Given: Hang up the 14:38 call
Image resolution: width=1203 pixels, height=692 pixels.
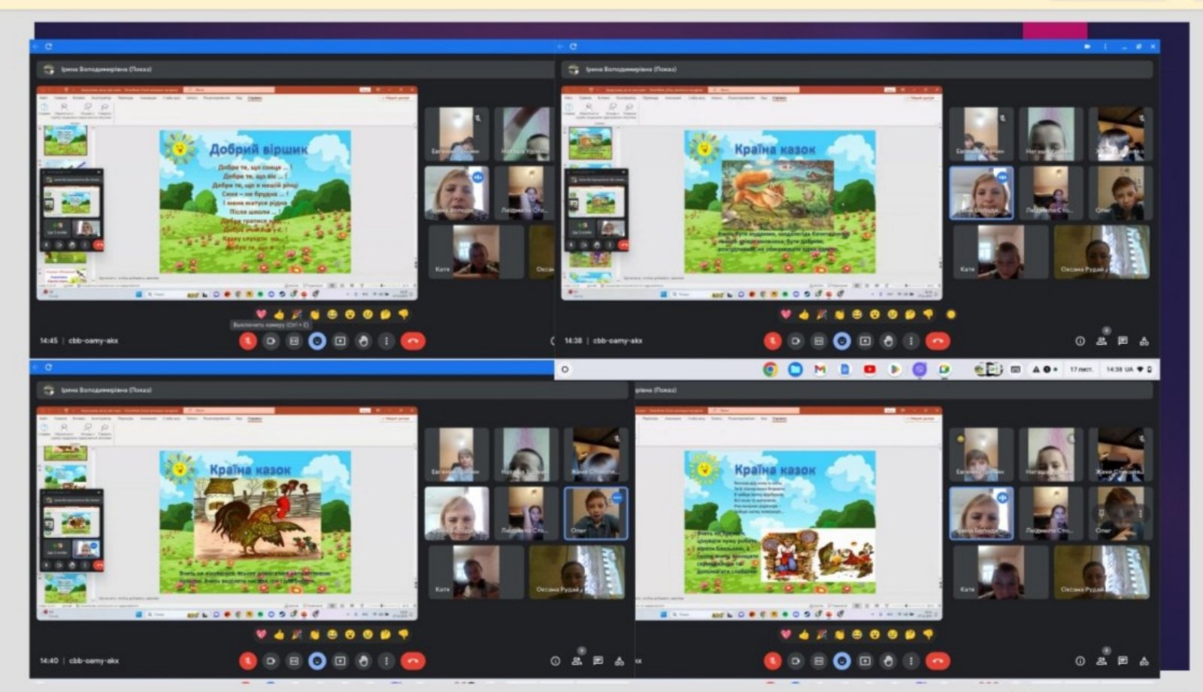Looking at the screenshot, I should [x=937, y=341].
